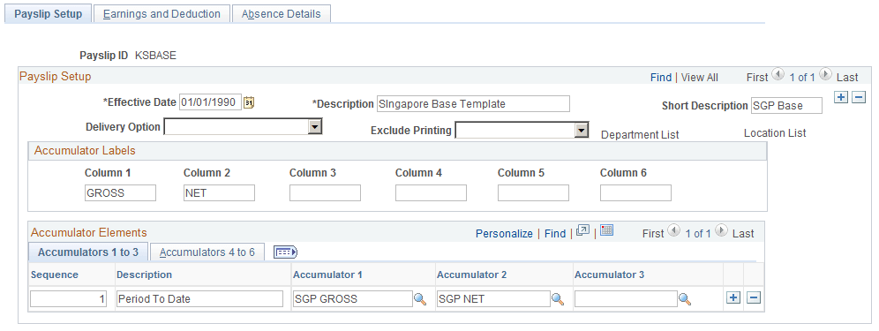Add a row to Accumulator Elements
Image resolution: width=879 pixels, height=331 pixels.
coord(733,298)
